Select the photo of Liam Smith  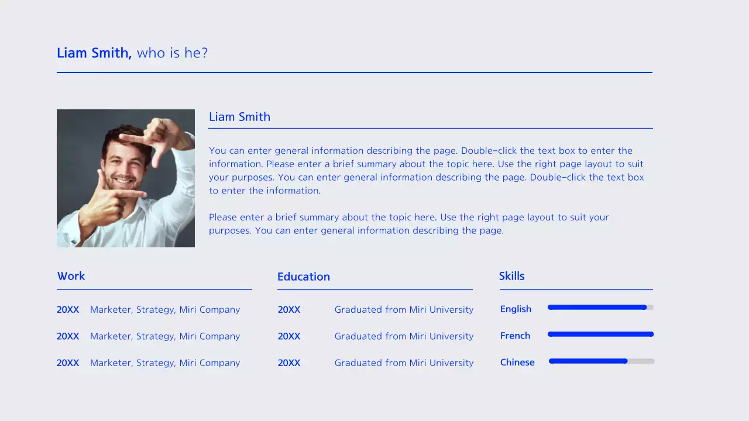coord(125,178)
